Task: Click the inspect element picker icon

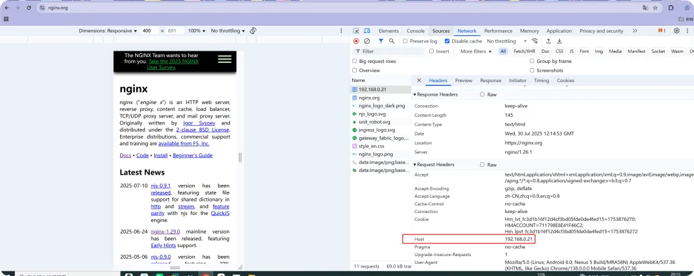Action: click(x=356, y=31)
